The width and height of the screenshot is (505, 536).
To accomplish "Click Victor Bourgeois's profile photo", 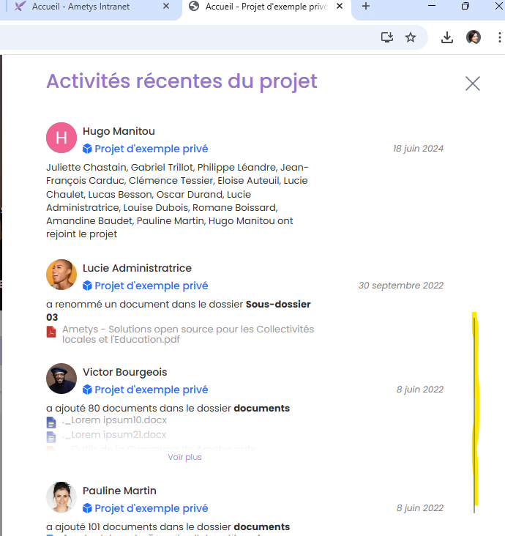I will 61,379.
